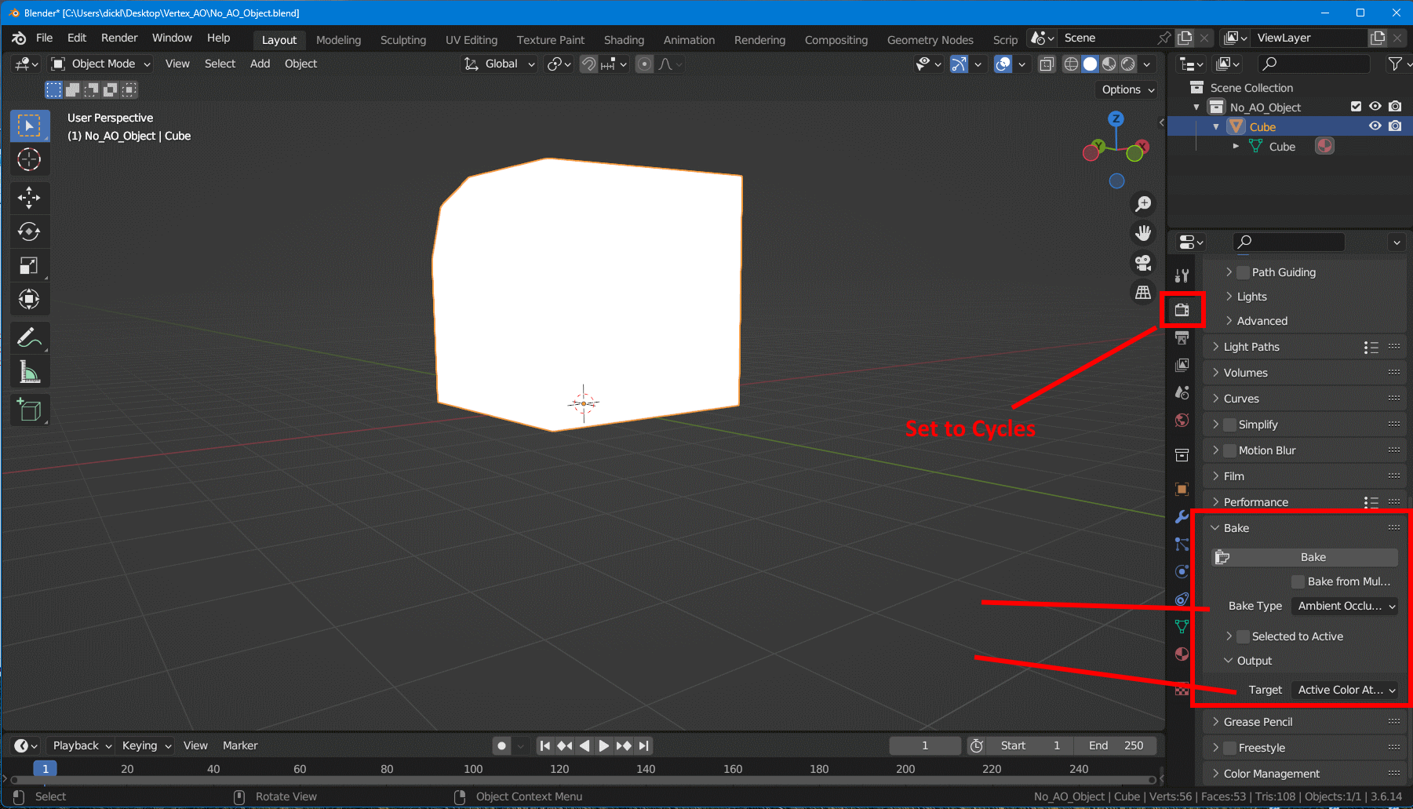The height and width of the screenshot is (809, 1413).
Task: Activate the Move tool
Action: pyautogui.click(x=29, y=197)
